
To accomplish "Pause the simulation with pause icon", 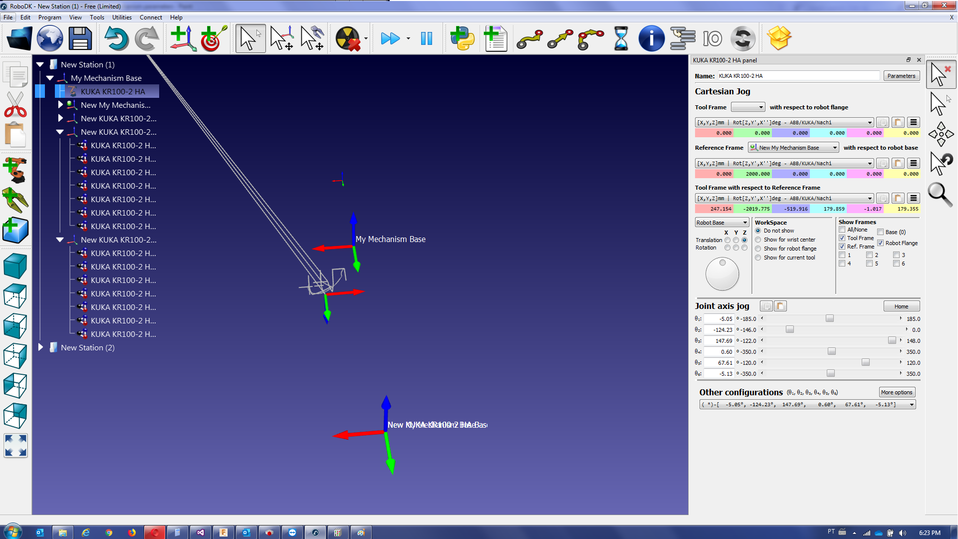I will [x=427, y=38].
